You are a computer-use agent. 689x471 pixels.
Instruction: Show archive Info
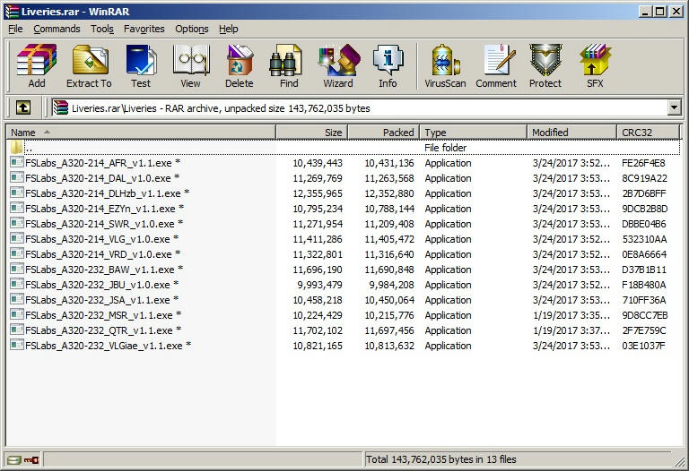click(x=388, y=65)
